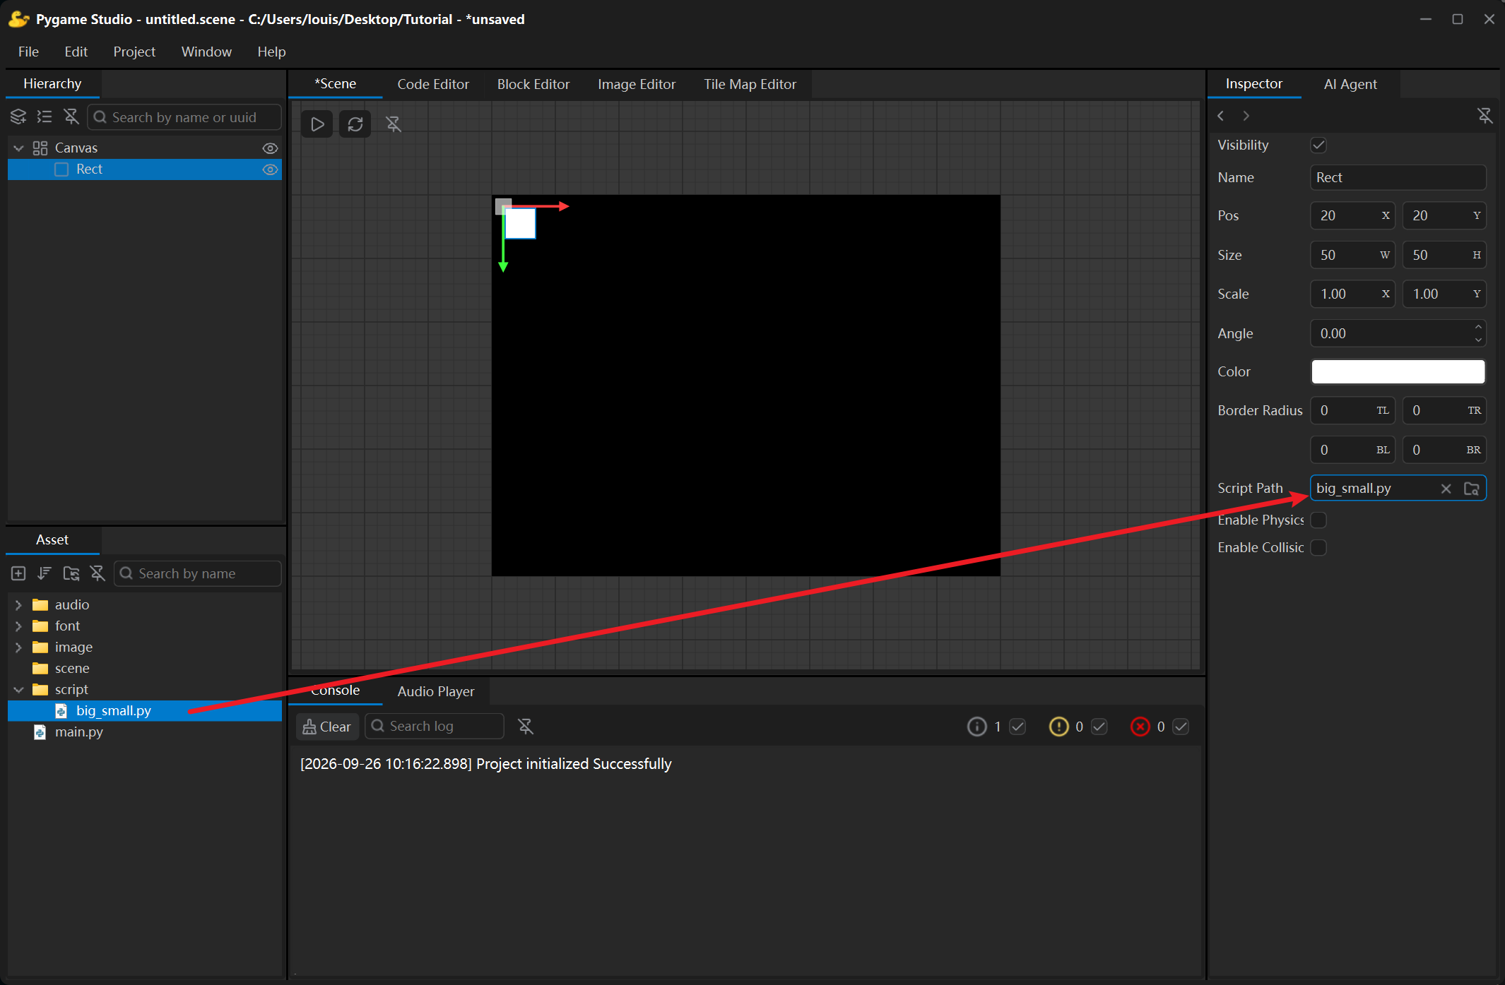Toggle the error log filter checkbox
1505x985 pixels.
1181,727
